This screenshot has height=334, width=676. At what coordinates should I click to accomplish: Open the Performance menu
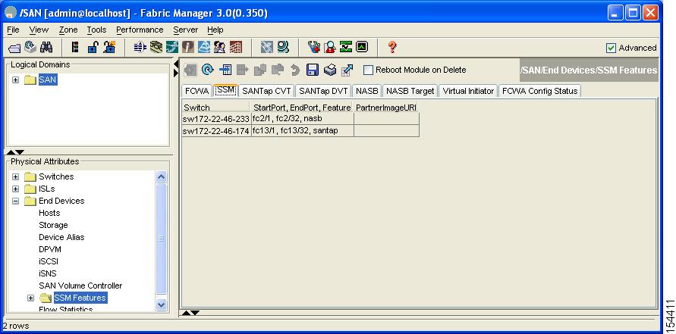click(x=140, y=30)
